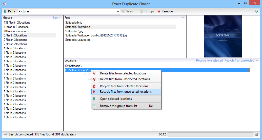Viewport: 262px width, 140px height.
Task: Open the Sort chevron in Groups panel
Action: 60,18
